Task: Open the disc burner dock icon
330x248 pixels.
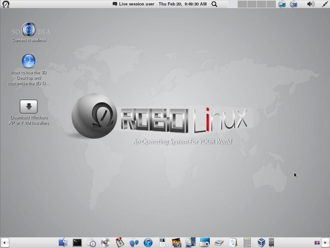Action: click(106, 243)
